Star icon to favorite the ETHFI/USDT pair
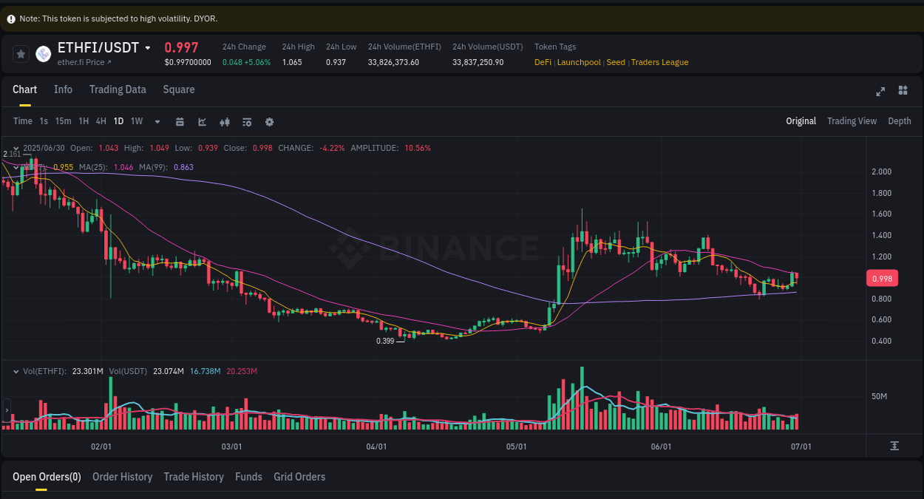 (x=21, y=53)
